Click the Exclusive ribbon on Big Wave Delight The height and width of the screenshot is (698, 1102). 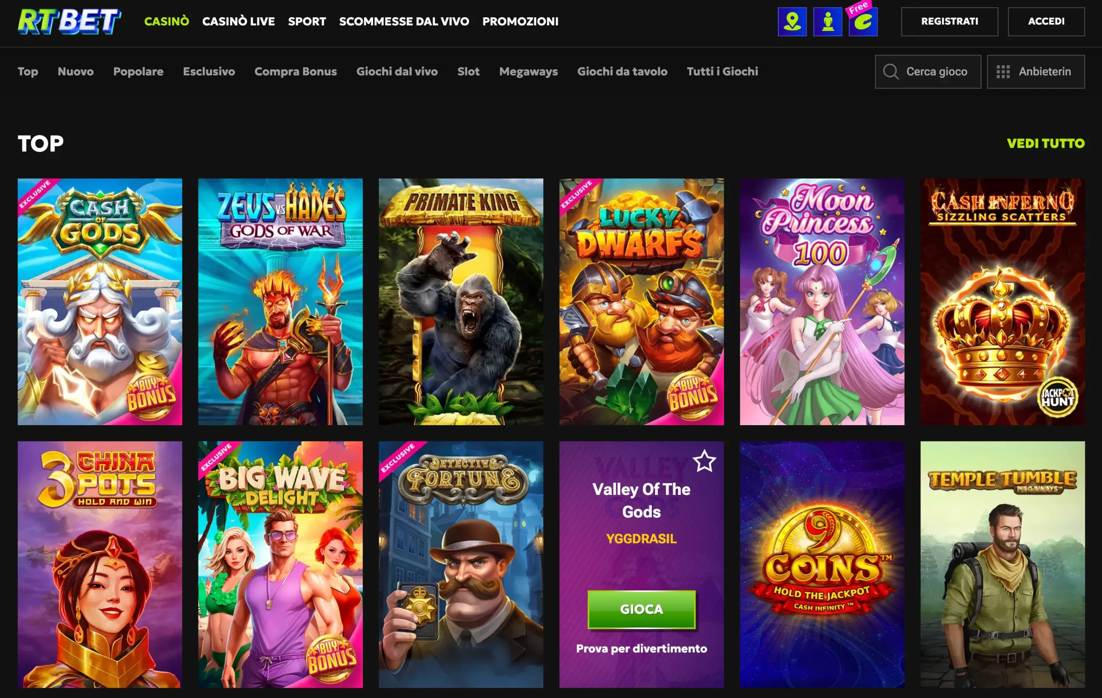coord(217,457)
